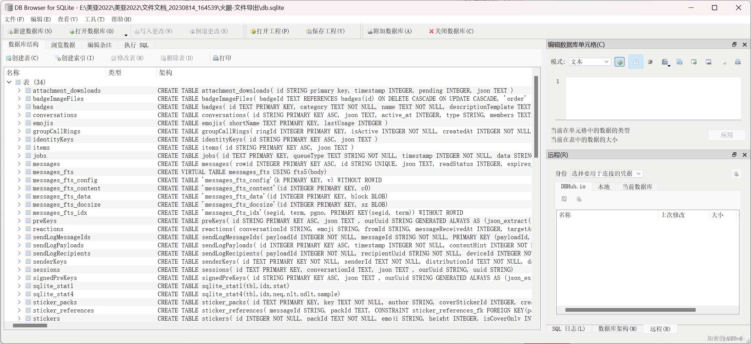Image resolution: width=751 pixels, height=344 pixels.
Task: Switch to the Edit Pragmas (编辑杂注) tab
Action: [x=100, y=45]
